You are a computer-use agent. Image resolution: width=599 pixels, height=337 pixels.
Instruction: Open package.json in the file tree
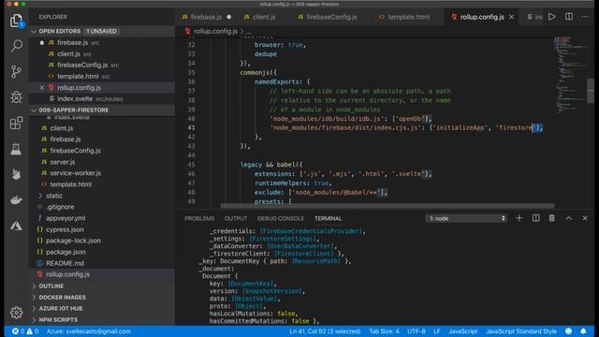click(66, 252)
